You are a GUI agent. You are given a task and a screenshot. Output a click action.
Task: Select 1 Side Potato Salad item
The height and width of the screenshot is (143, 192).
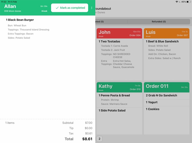tap(112, 110)
